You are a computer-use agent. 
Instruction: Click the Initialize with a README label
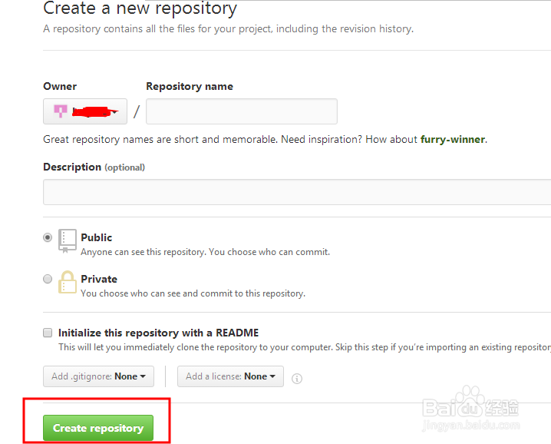pos(158,333)
